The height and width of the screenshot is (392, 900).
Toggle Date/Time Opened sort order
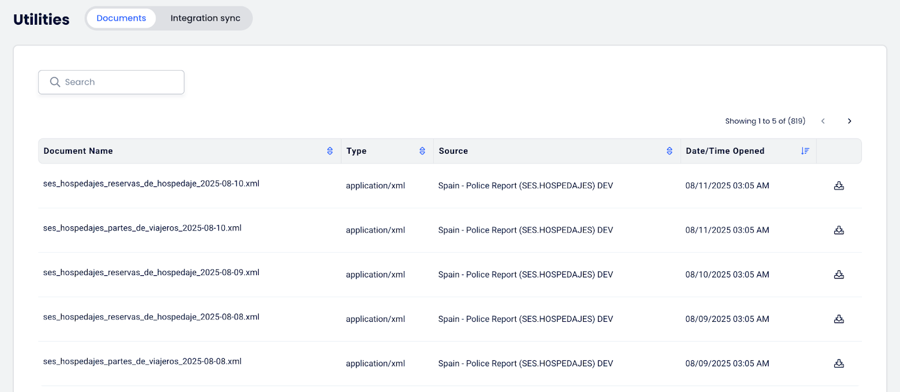(805, 151)
